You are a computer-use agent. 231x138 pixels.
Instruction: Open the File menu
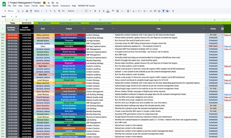9,6
